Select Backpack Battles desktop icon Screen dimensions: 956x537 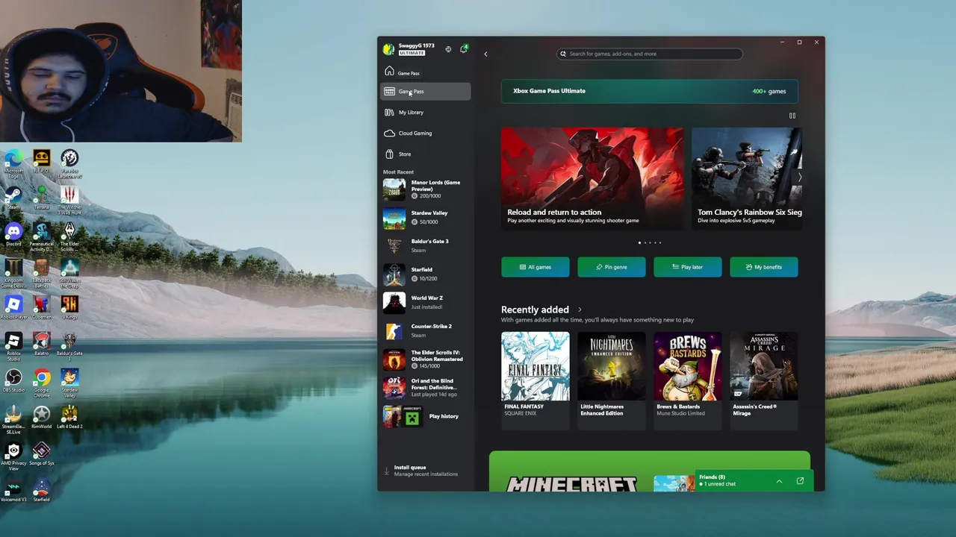point(41,273)
